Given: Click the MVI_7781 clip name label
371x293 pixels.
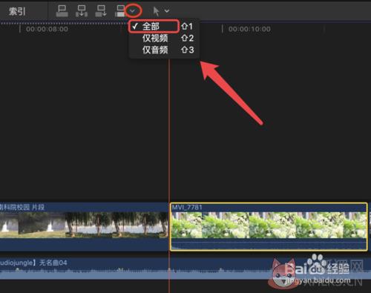Looking at the screenshot, I should pyautogui.click(x=187, y=207).
